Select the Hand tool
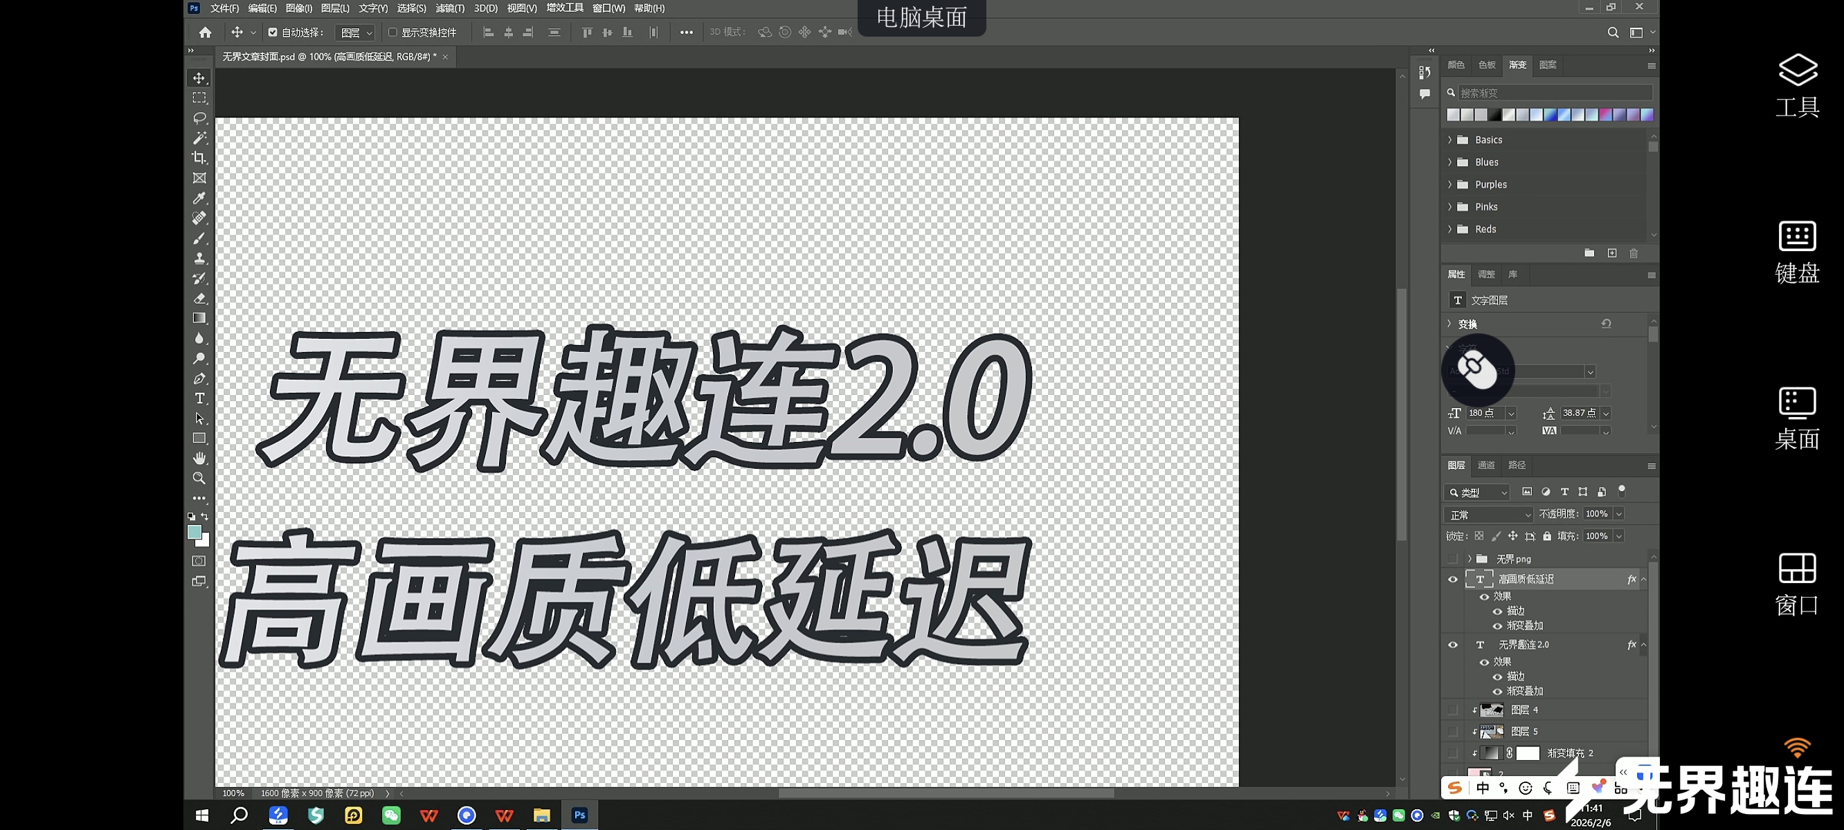 pyautogui.click(x=199, y=459)
